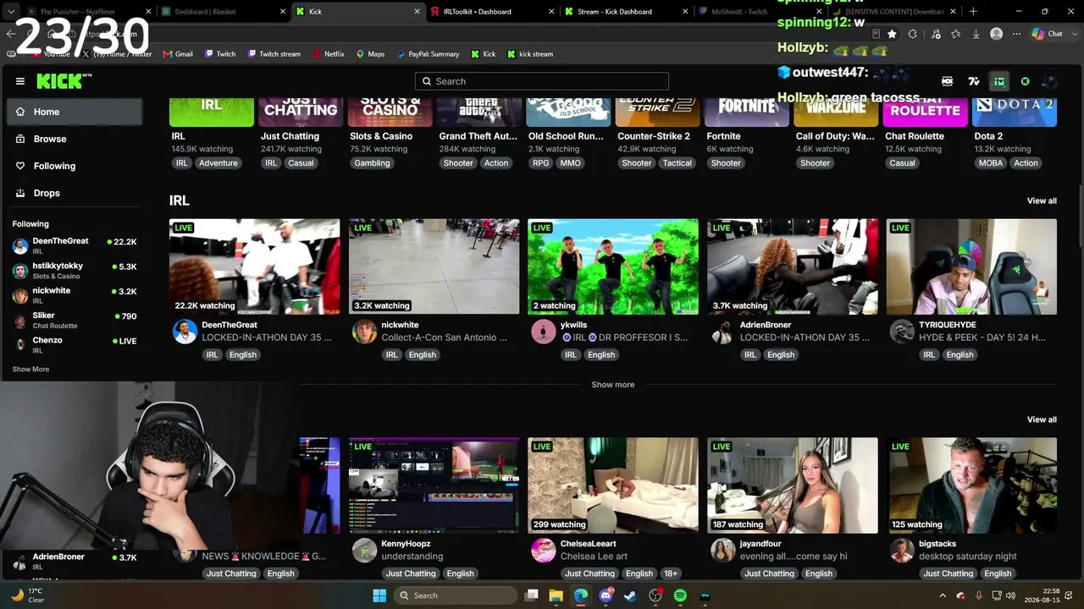Open ChelseaLeeart stream thumbnail
1084x609 pixels.
click(613, 486)
